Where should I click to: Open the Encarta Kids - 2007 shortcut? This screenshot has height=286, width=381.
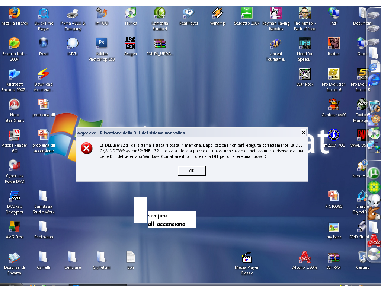[x=15, y=50]
